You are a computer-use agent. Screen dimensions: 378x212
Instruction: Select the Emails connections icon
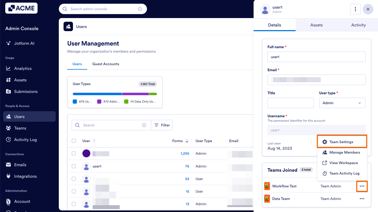[x=9, y=165]
